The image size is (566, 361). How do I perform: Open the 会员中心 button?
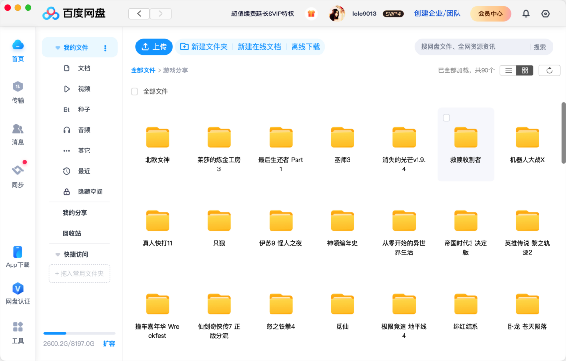490,14
